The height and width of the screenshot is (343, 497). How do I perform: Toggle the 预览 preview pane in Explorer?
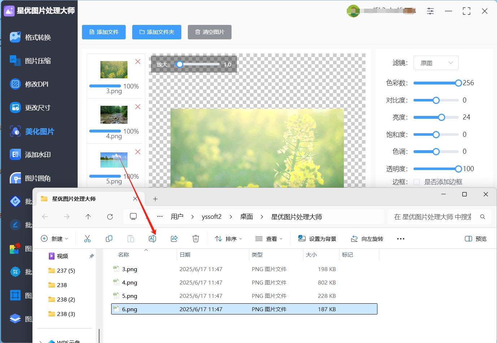(x=476, y=239)
